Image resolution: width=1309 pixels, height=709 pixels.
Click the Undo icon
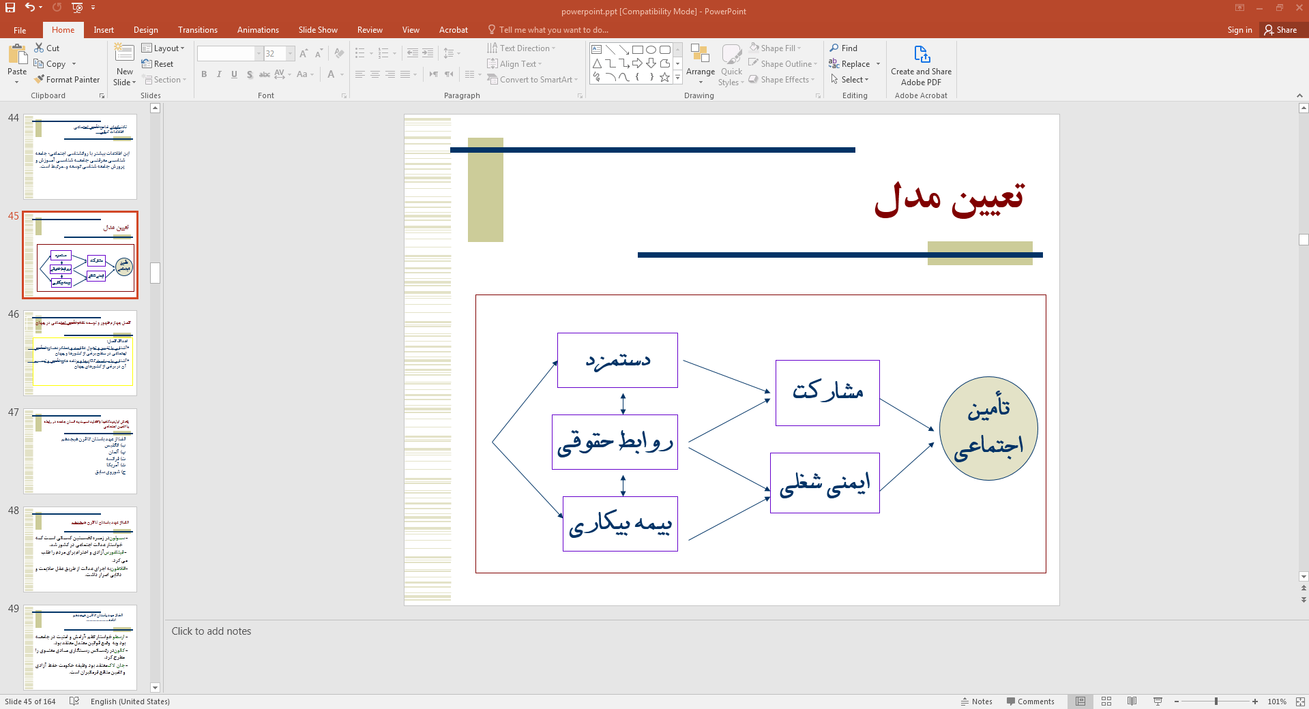pos(30,7)
